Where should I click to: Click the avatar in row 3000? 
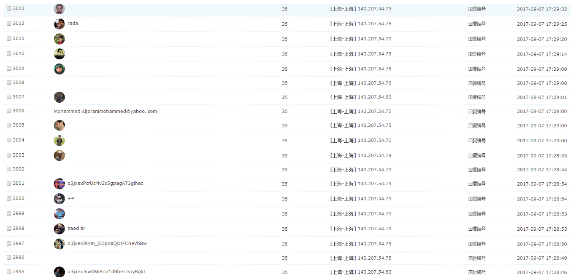[x=59, y=199]
